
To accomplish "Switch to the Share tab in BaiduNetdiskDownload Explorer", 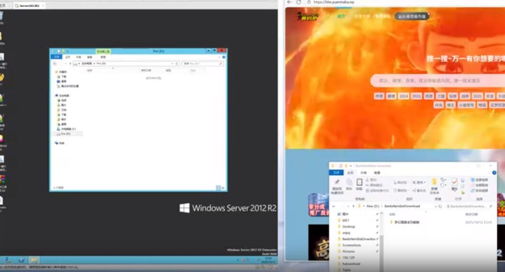I will pyautogui.click(x=364, y=172).
